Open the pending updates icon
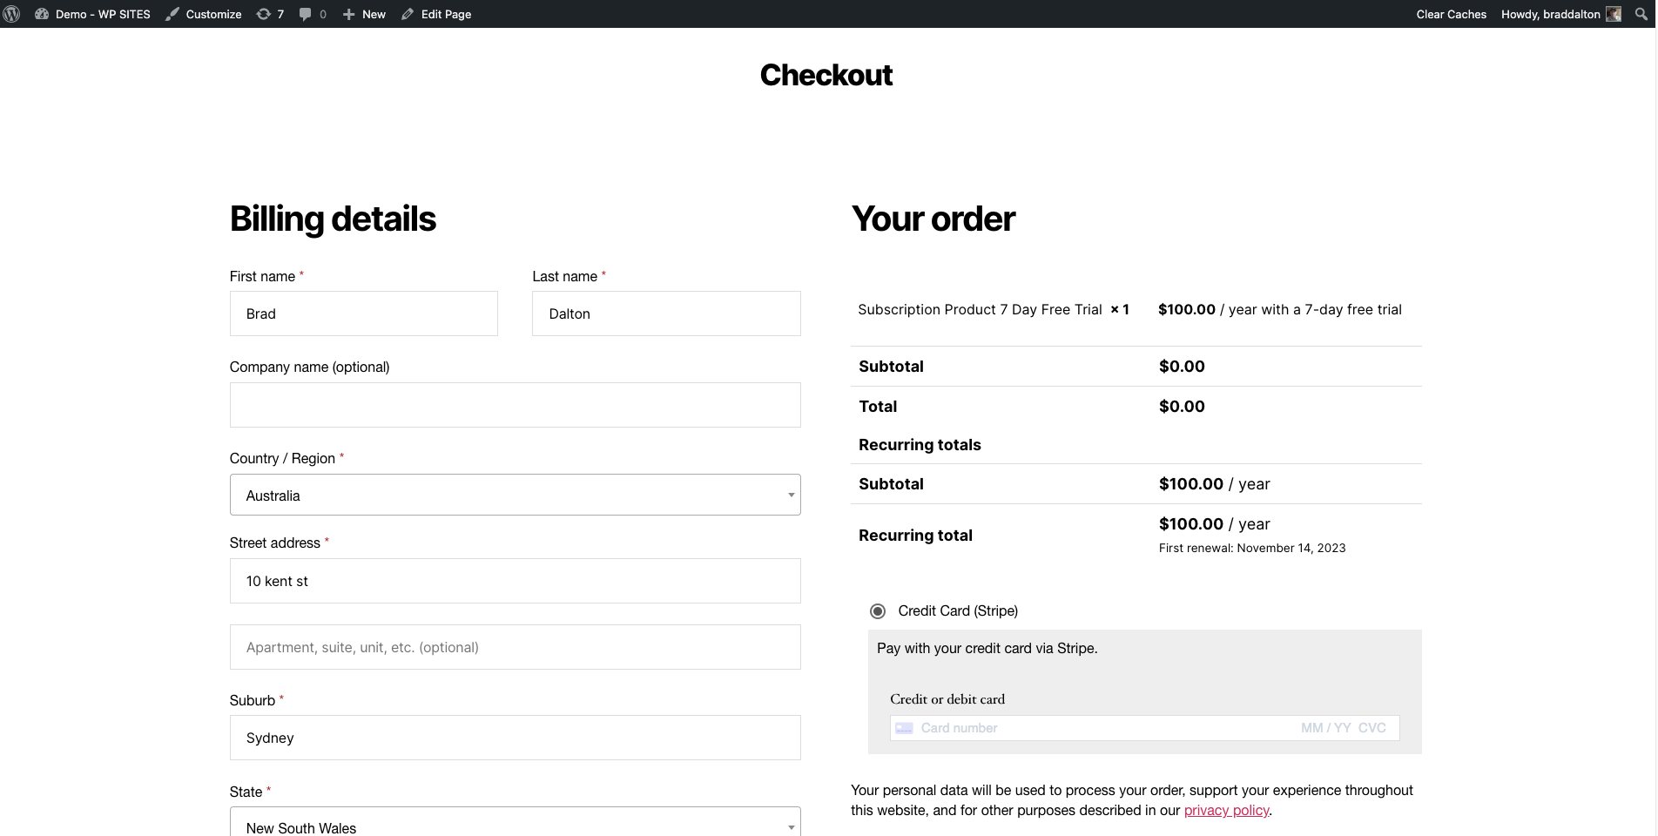This screenshot has height=836, width=1658. 264,14
